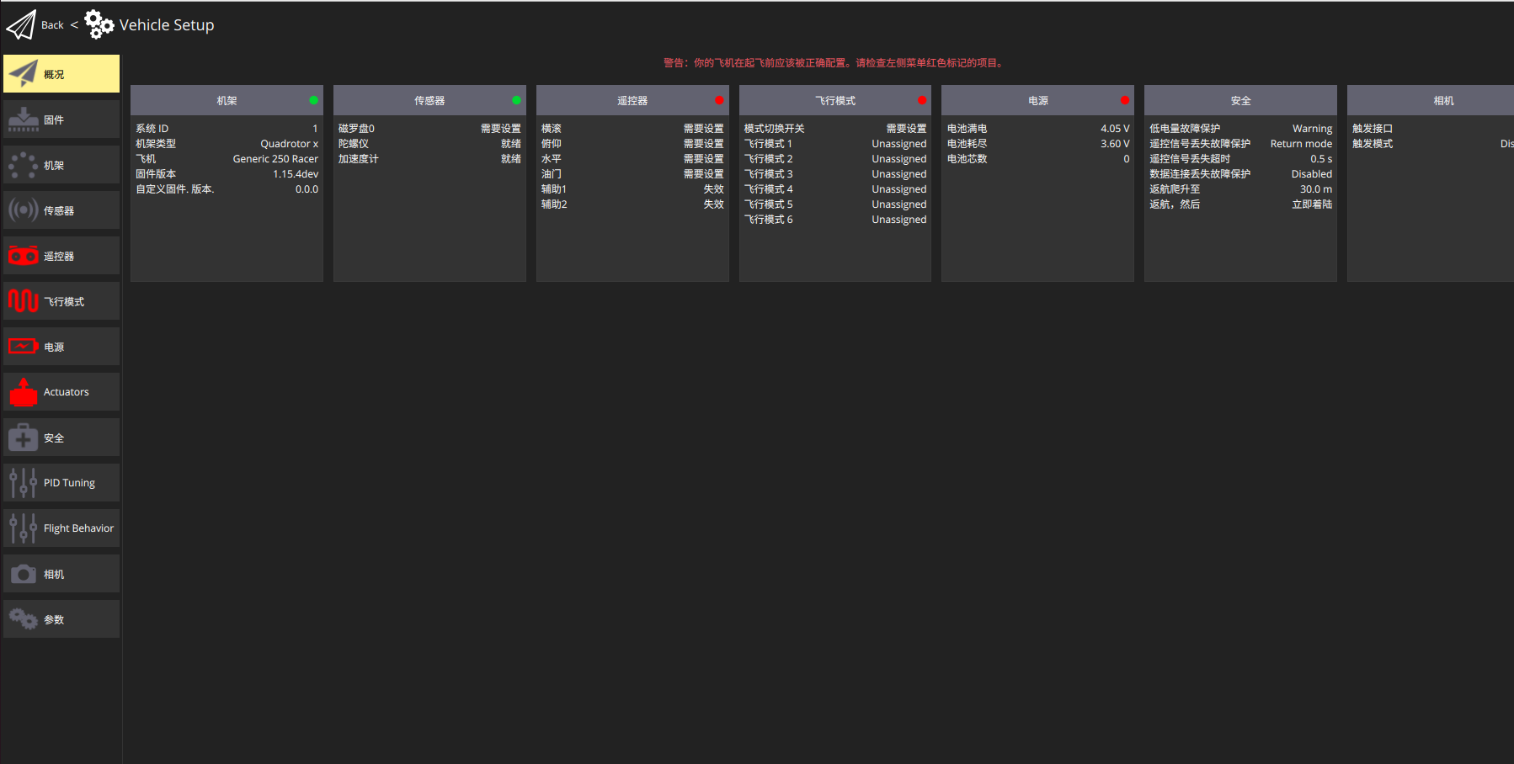Screen dimensions: 1514x764
Task: Open the 安全 summary card header
Action: click(1240, 100)
